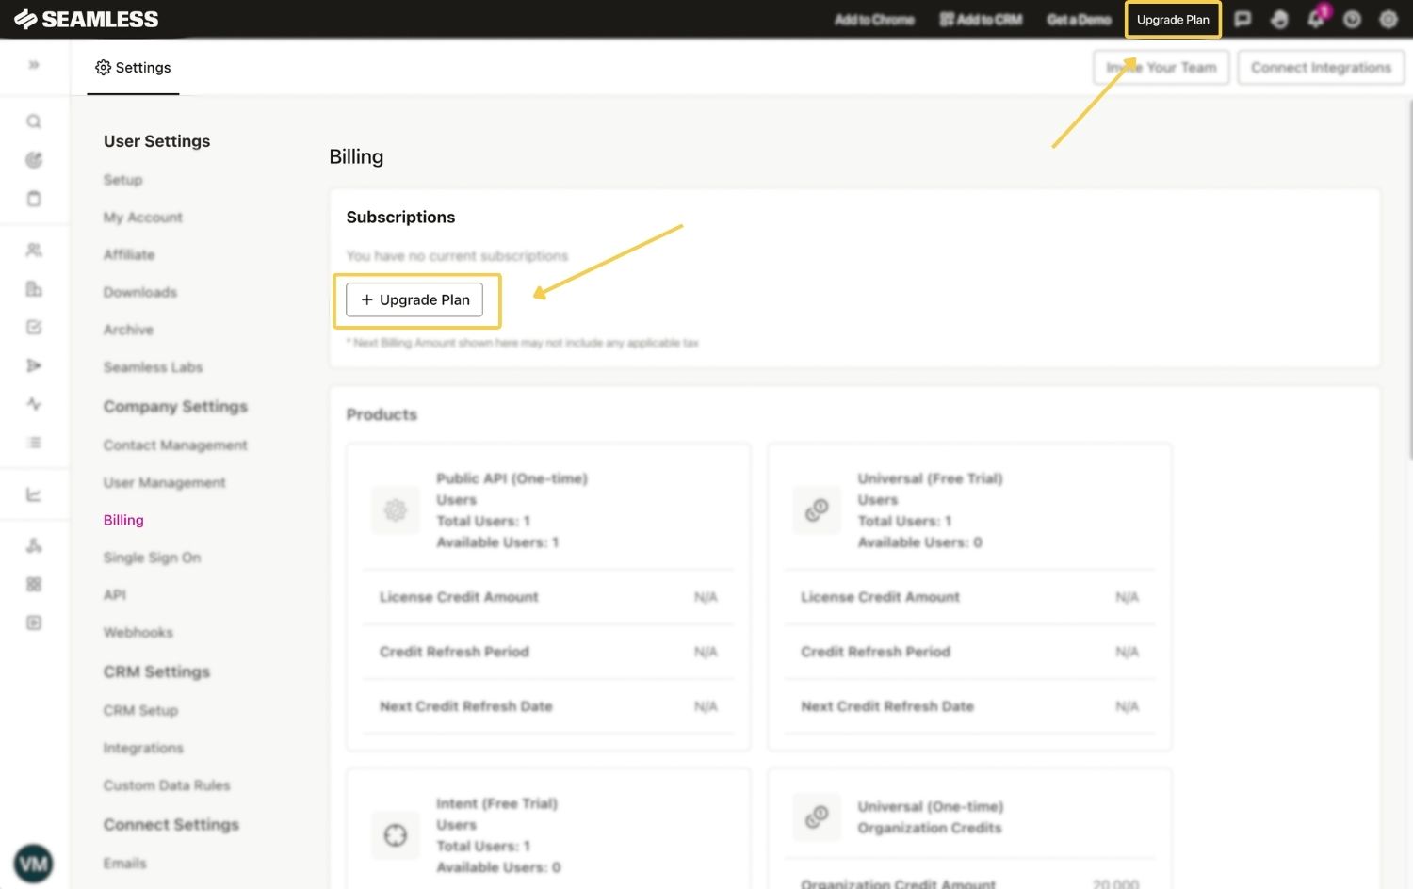Open Seamless Labs settings
The image size is (1413, 889).
click(153, 367)
